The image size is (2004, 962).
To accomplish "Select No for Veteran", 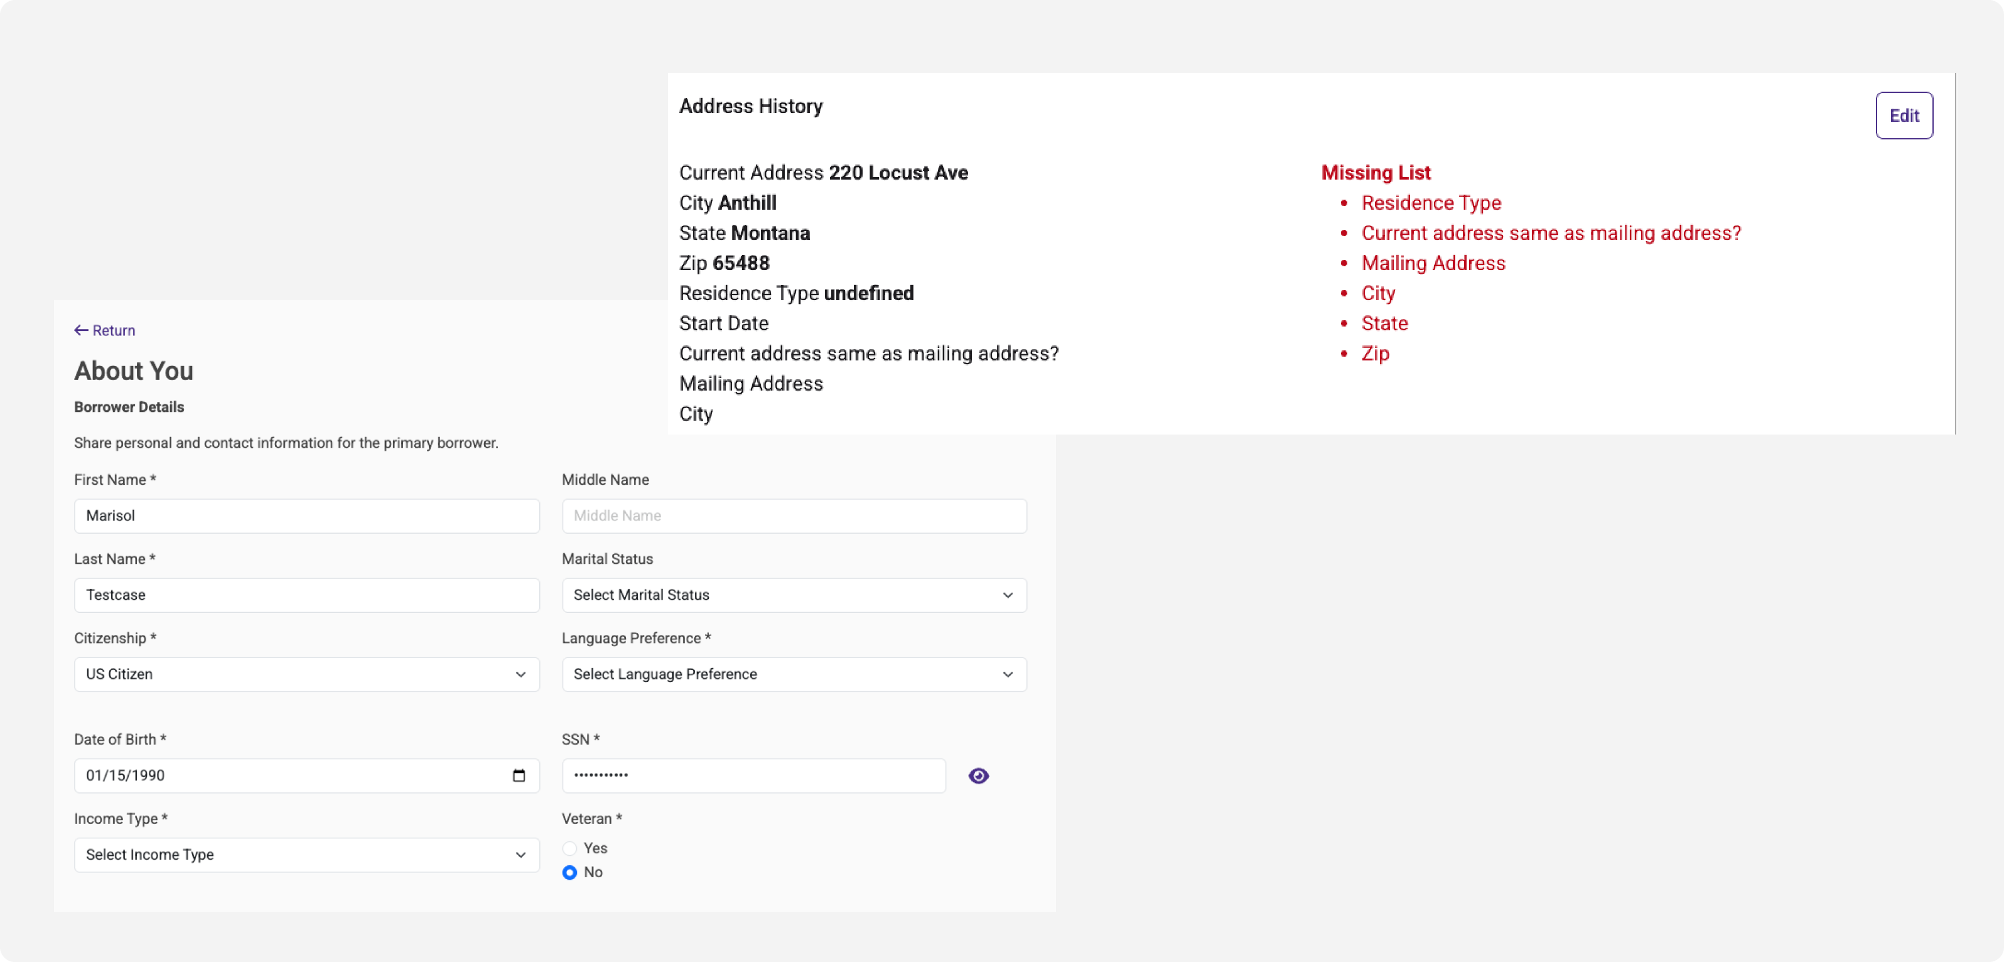I will 570,872.
